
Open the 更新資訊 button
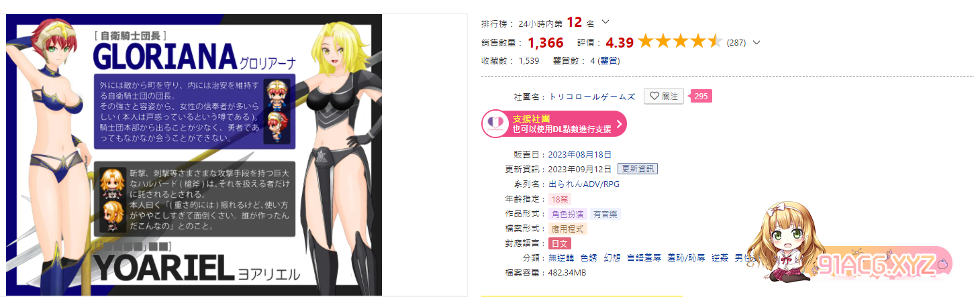pyautogui.click(x=638, y=169)
